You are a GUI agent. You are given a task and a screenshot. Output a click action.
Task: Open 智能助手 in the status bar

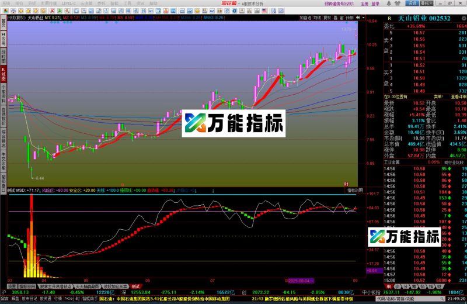pyautogui.click(x=90, y=299)
